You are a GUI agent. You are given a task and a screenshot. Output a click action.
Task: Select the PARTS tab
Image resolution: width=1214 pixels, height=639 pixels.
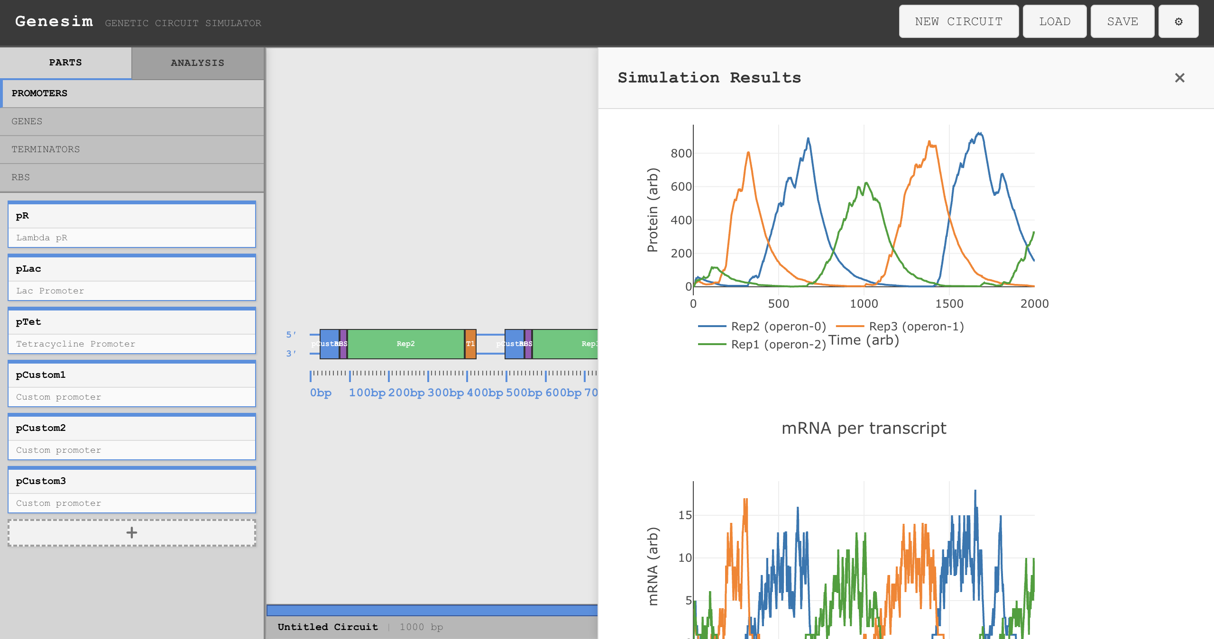pos(65,63)
